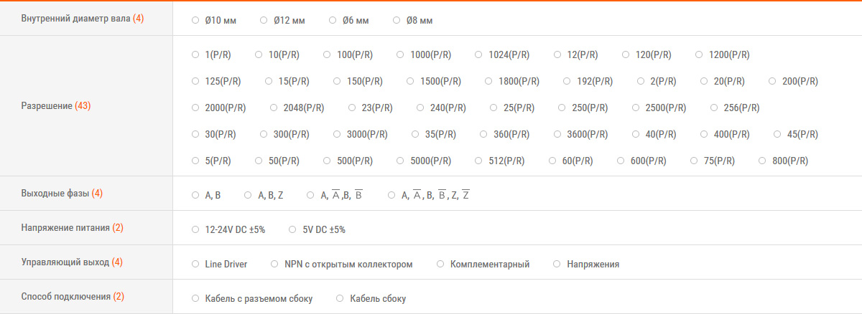The height and width of the screenshot is (314, 862).
Task: Select the A, B output phases option
Action: pos(195,195)
